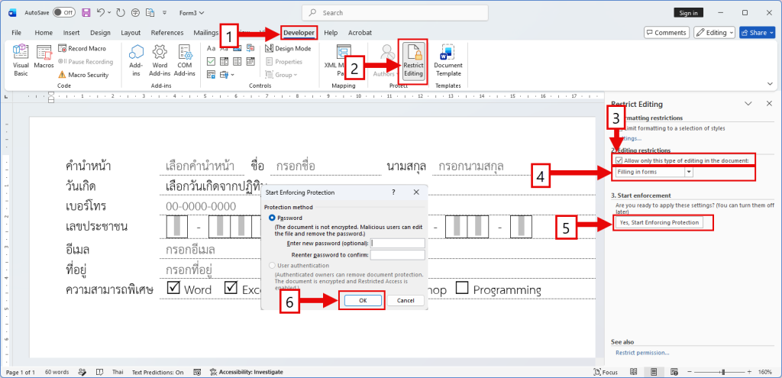This screenshot has height=378, width=782.
Task: Select the Password radio button
Action: (272, 218)
